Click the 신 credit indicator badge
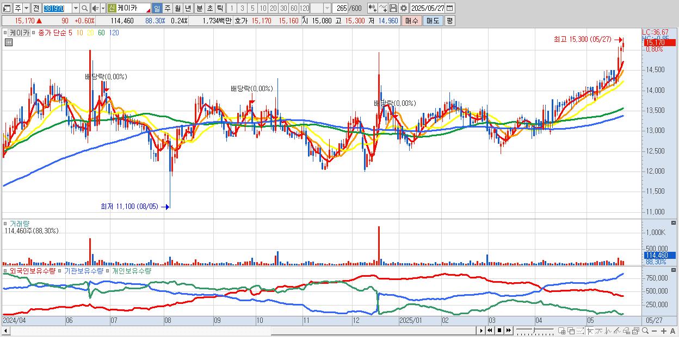Screen dimensions: 679x337 [112, 8]
